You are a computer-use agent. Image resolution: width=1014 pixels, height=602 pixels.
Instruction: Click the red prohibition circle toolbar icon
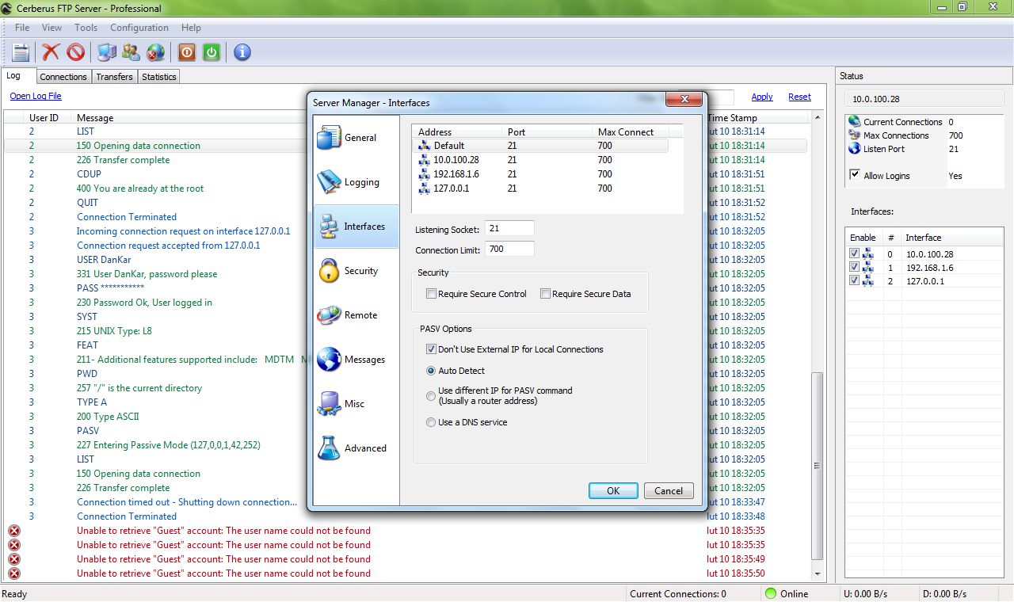75,52
